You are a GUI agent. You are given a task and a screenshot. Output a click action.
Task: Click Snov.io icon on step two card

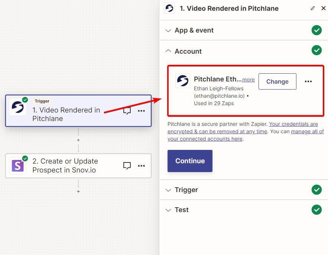coord(18,166)
